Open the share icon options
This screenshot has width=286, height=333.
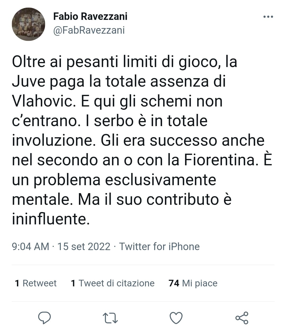pos(242,318)
